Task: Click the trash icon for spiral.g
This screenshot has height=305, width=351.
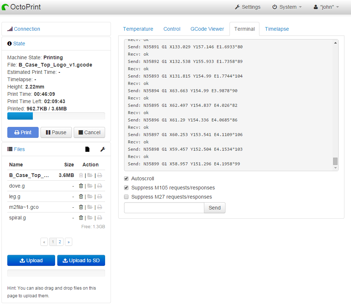Action: click(x=81, y=218)
